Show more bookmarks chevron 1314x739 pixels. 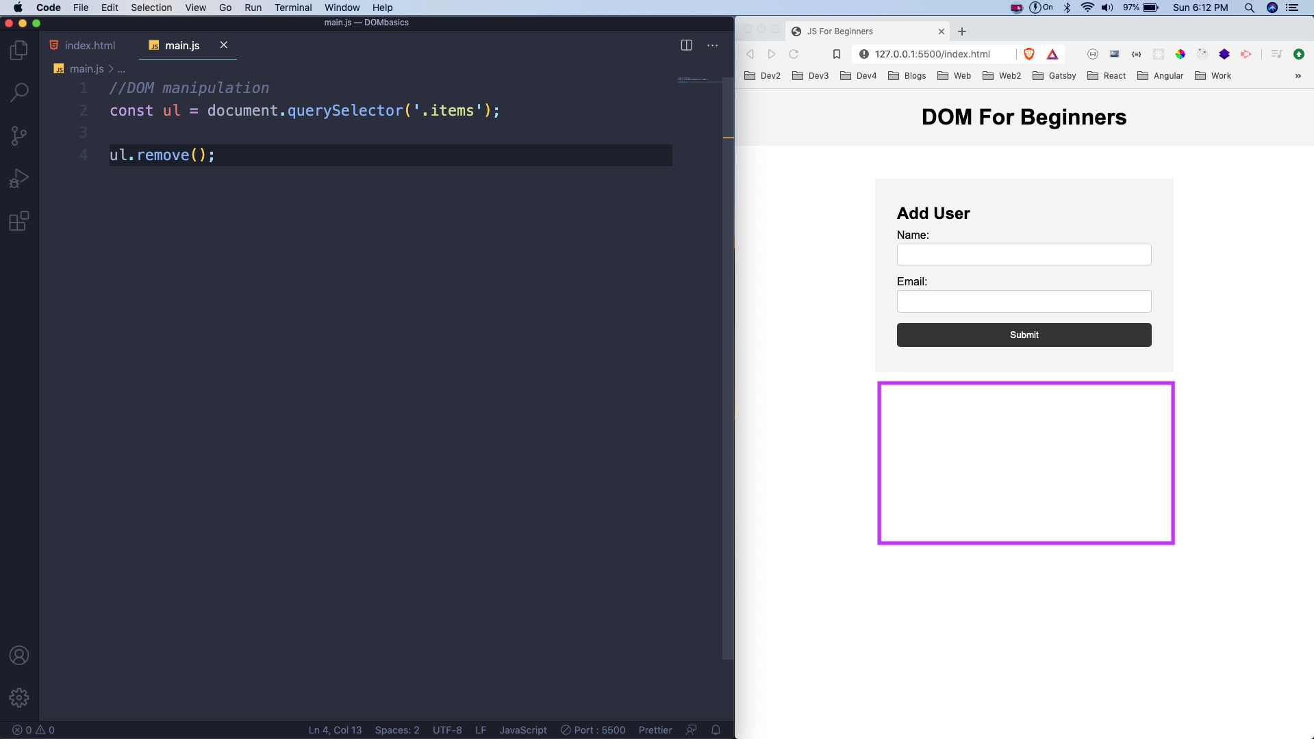click(x=1298, y=76)
